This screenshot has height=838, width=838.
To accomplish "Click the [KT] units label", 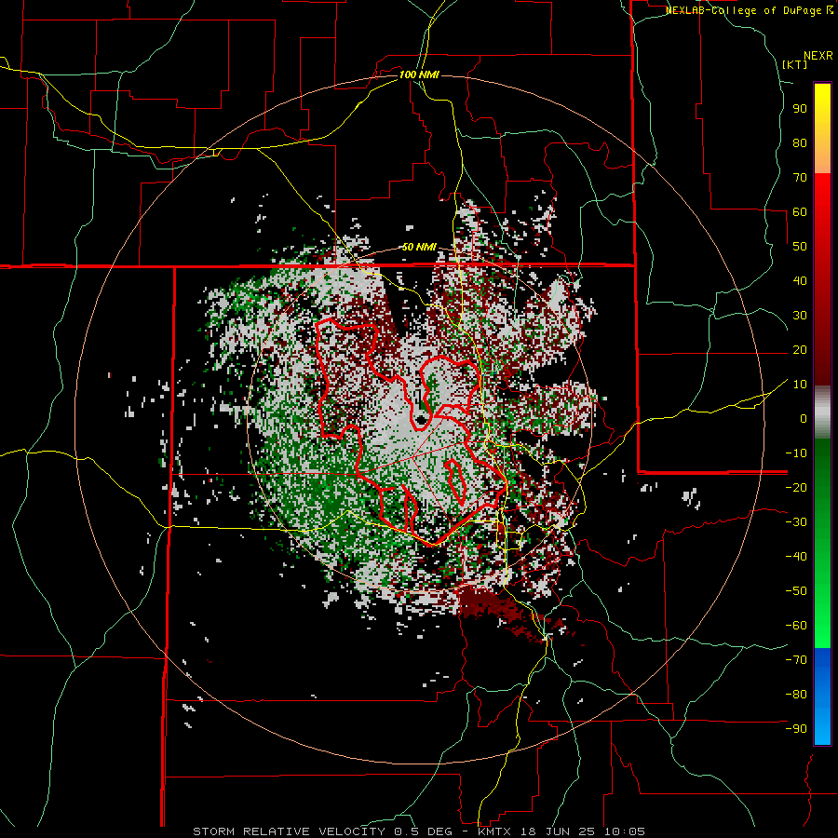I will coord(795,64).
